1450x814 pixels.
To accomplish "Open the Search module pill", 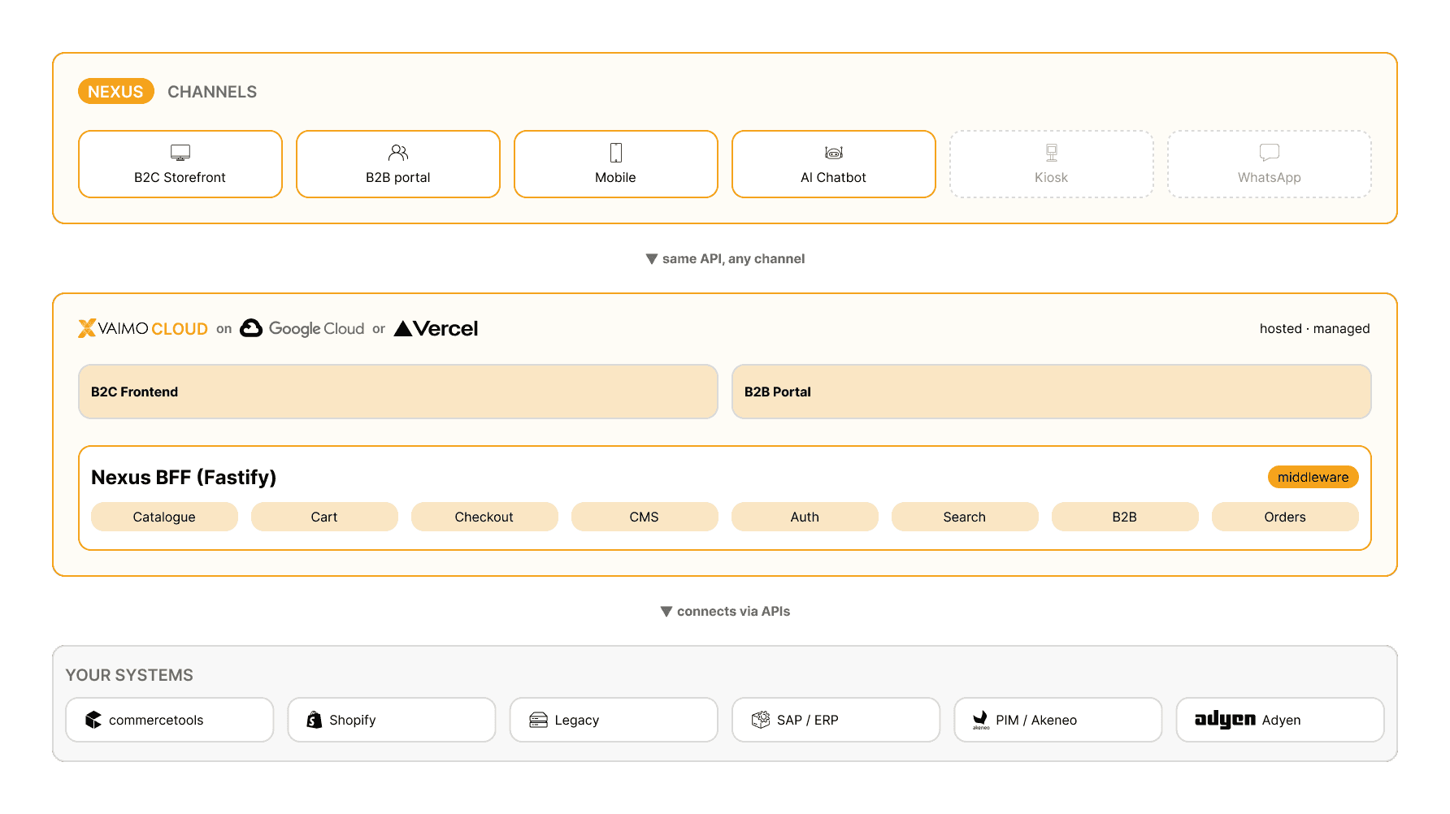I will tap(965, 517).
